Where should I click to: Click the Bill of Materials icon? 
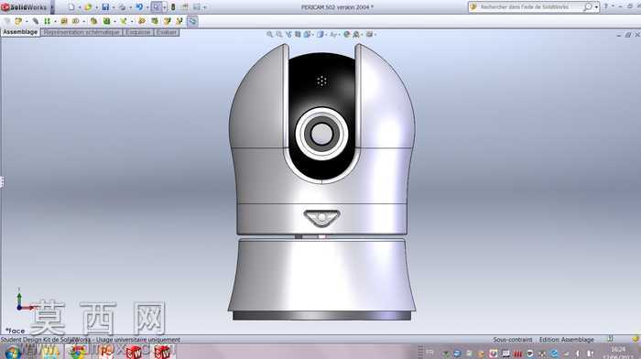155,21
